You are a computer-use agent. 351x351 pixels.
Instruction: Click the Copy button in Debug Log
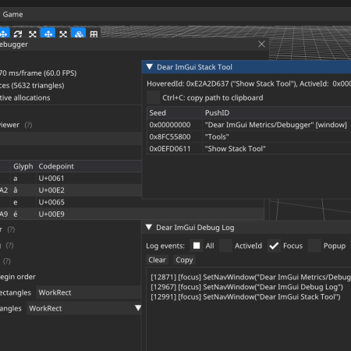pos(184,260)
